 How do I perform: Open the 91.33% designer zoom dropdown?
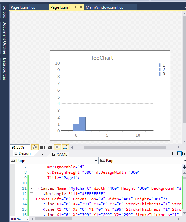click(x=28, y=147)
